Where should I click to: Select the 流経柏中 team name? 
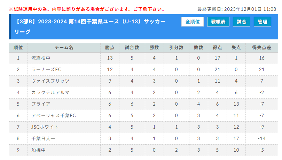click(x=41, y=58)
